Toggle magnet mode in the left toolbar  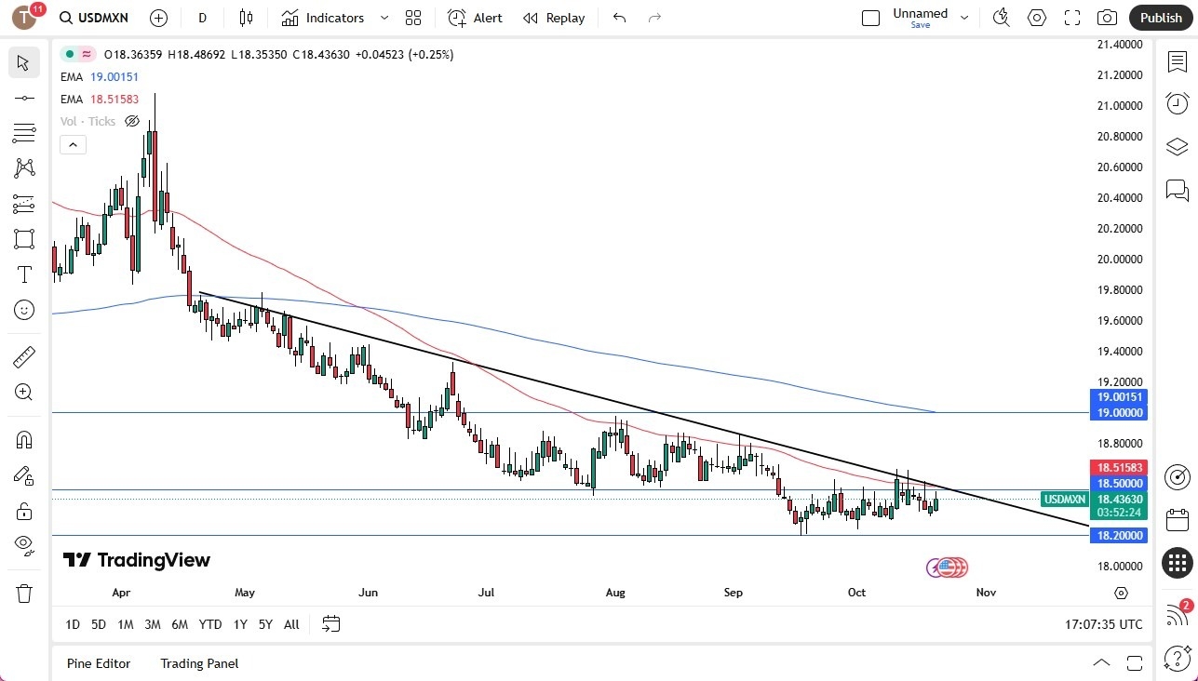click(24, 439)
